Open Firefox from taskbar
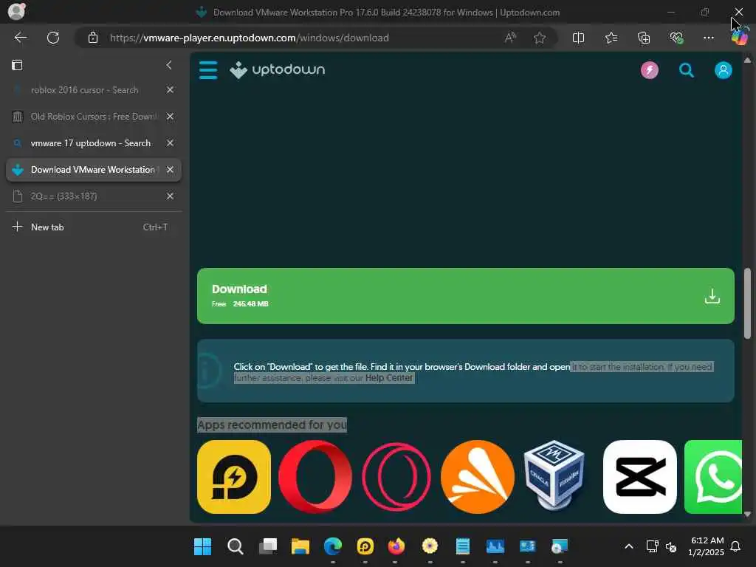Viewport: 756px width, 567px height. pos(396,546)
